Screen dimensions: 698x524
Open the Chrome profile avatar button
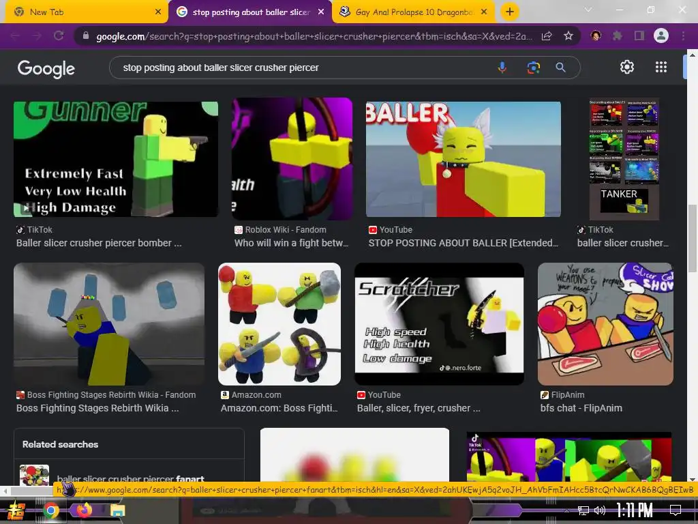coord(661,36)
